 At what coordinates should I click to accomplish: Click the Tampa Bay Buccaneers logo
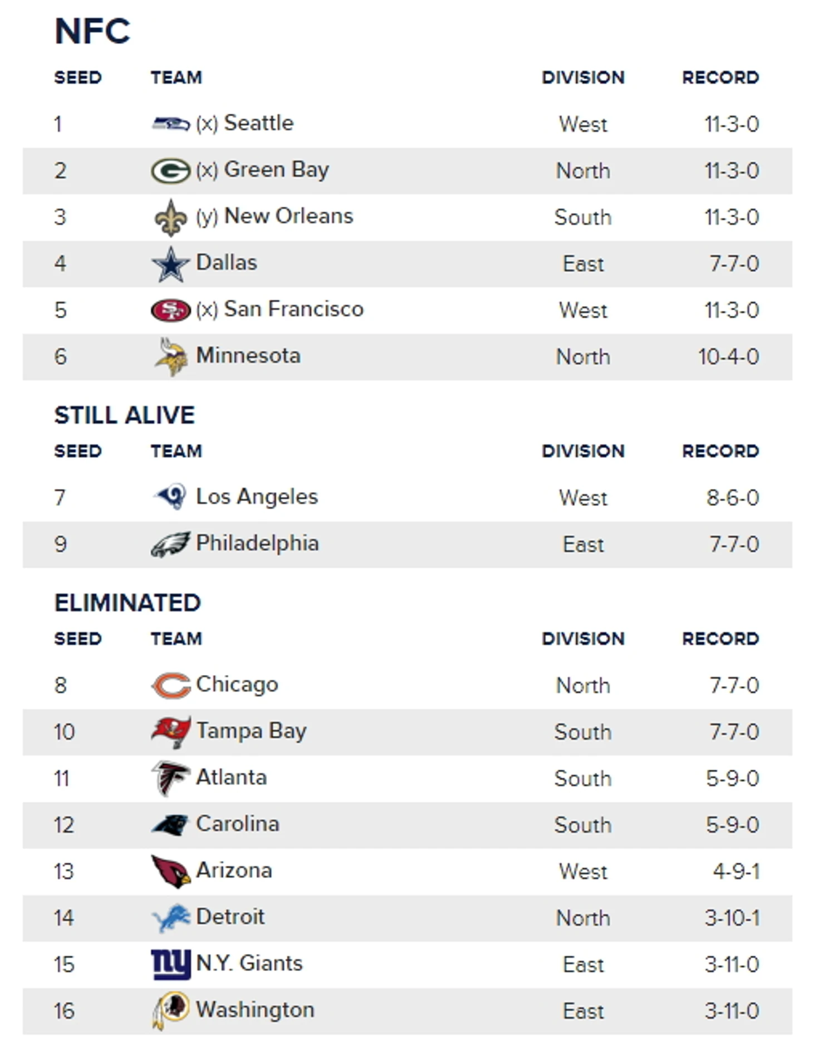(171, 732)
